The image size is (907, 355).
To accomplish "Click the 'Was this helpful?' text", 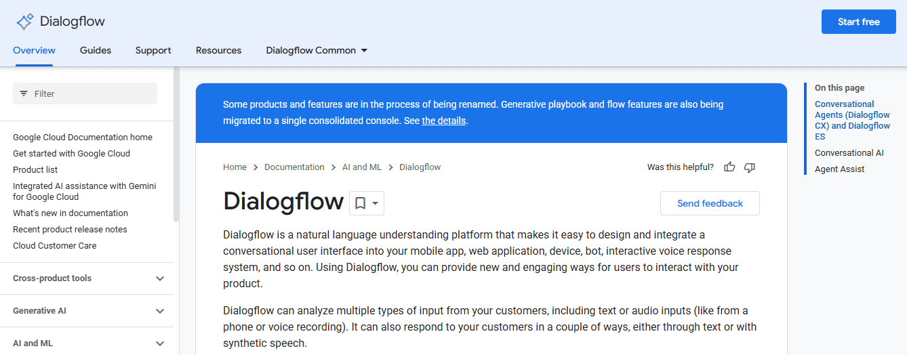I will point(680,167).
